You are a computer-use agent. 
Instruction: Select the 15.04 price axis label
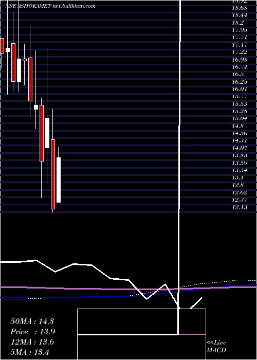coord(240,118)
